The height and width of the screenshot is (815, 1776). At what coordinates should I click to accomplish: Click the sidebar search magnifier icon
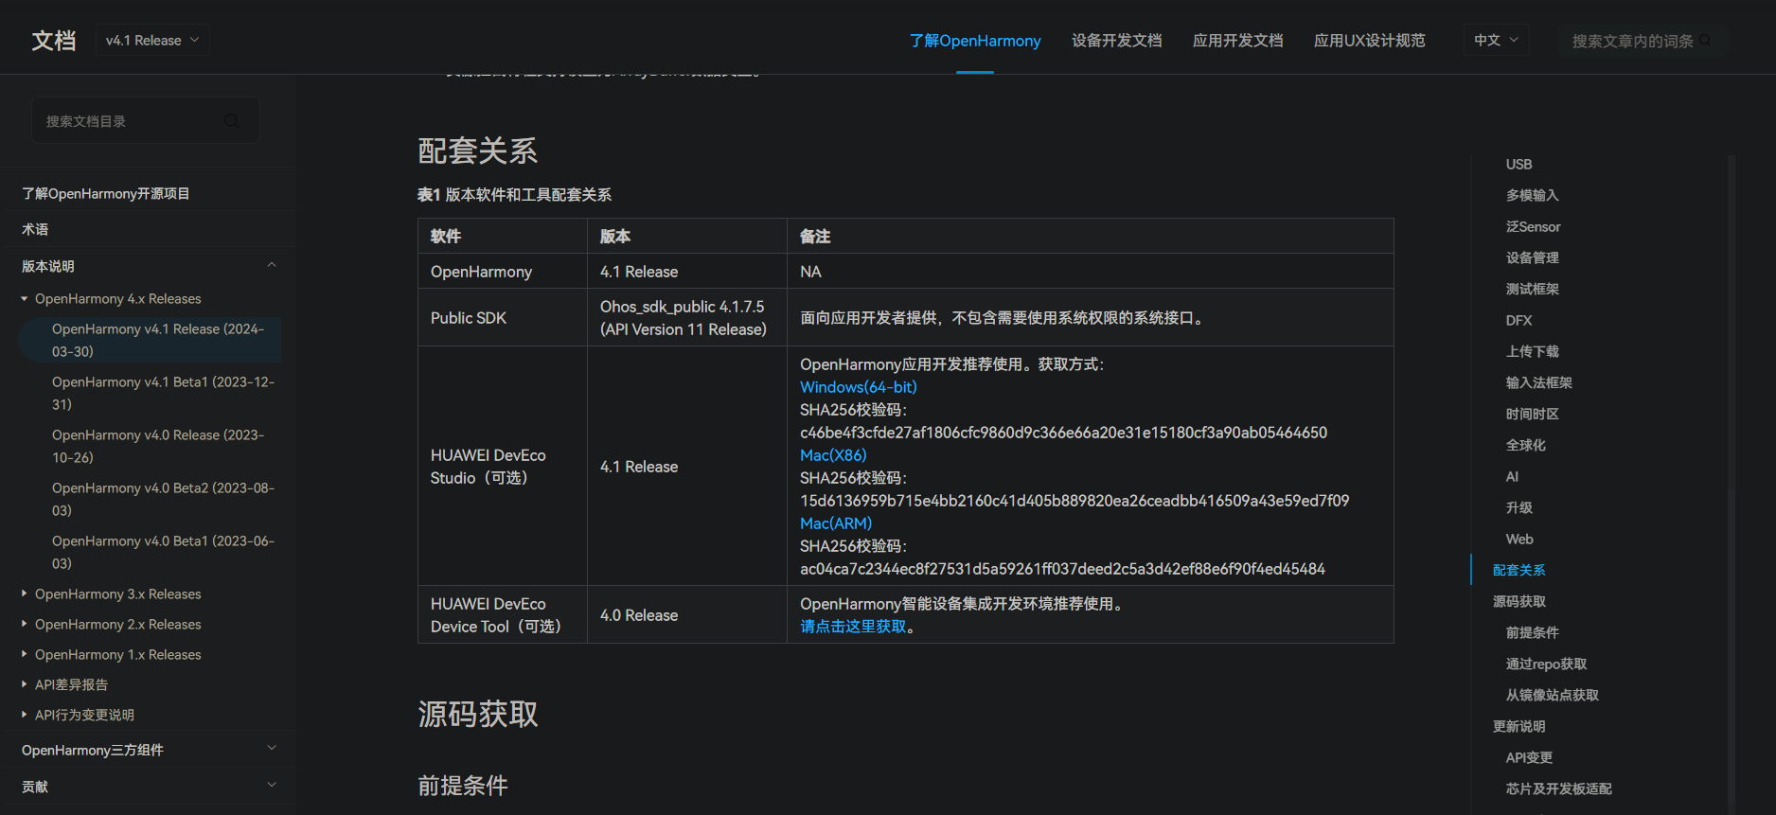tap(232, 121)
